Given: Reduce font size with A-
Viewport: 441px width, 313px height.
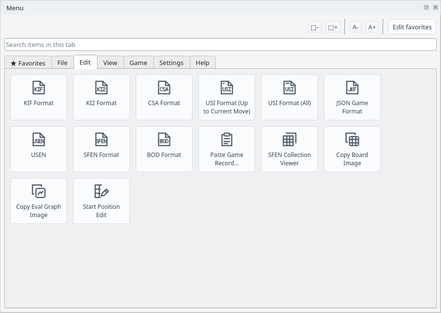Looking at the screenshot, I should tap(356, 27).
